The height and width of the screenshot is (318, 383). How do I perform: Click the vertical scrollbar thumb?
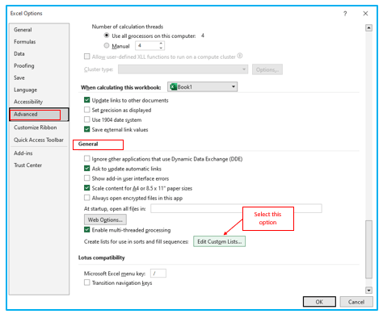[x=368, y=249]
